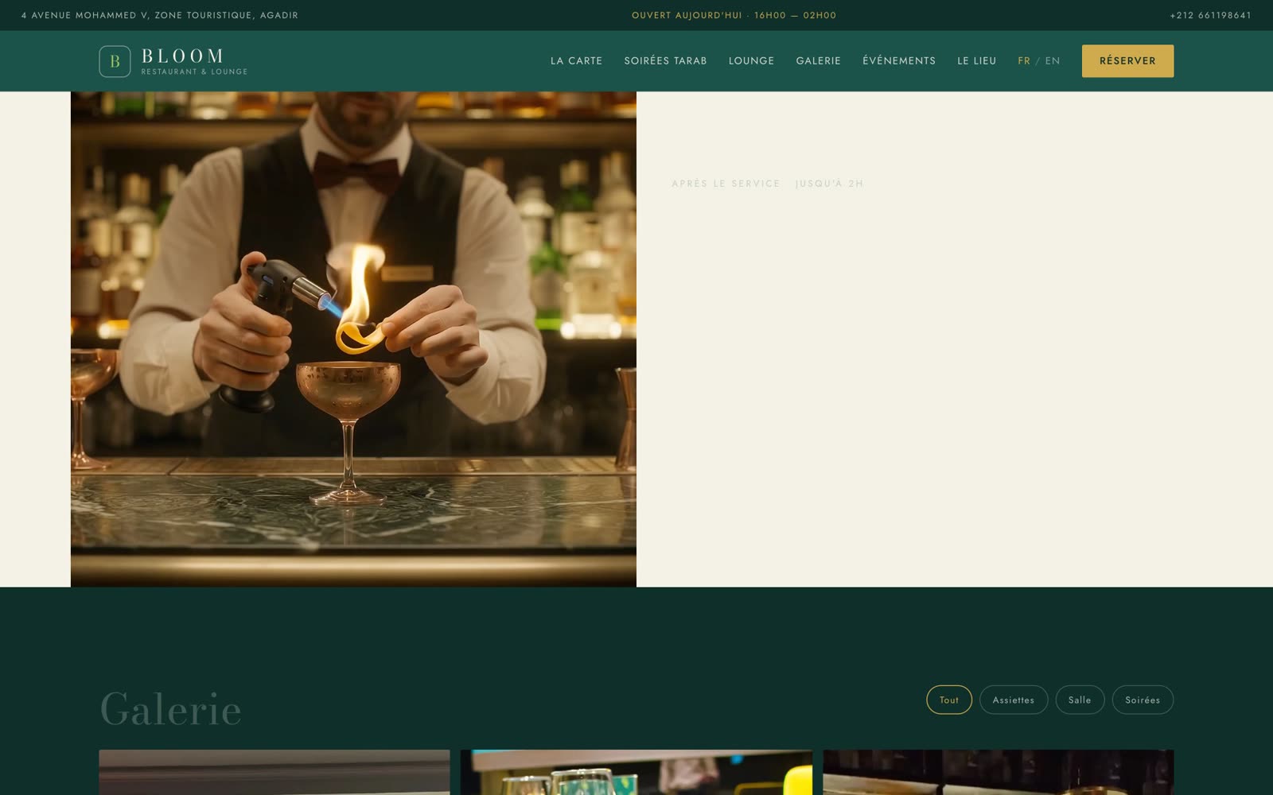Call the phone number +212 661198641

[1210, 15]
